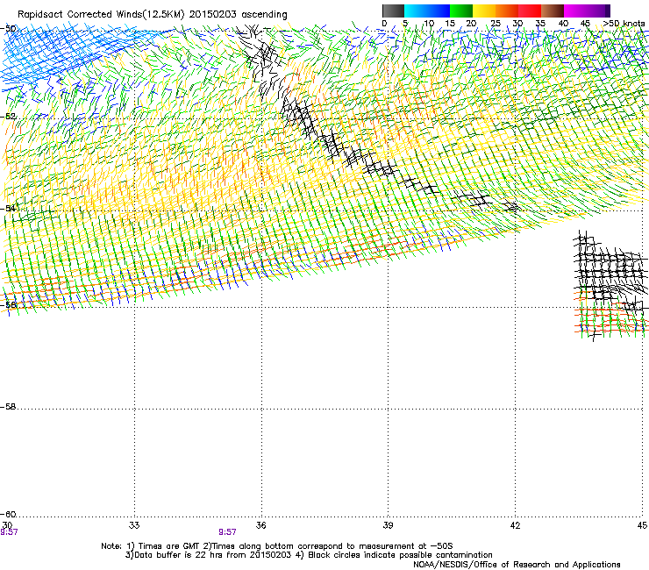This screenshot has width=649, height=570.
Task: Click the magenta 40-45 knots legend segment
Action: (575, 11)
